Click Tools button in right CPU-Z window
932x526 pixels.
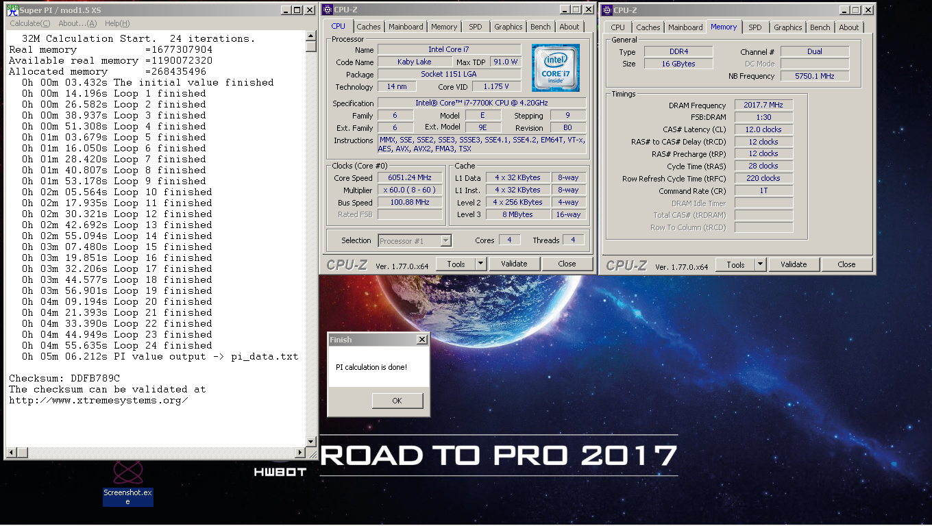(735, 264)
